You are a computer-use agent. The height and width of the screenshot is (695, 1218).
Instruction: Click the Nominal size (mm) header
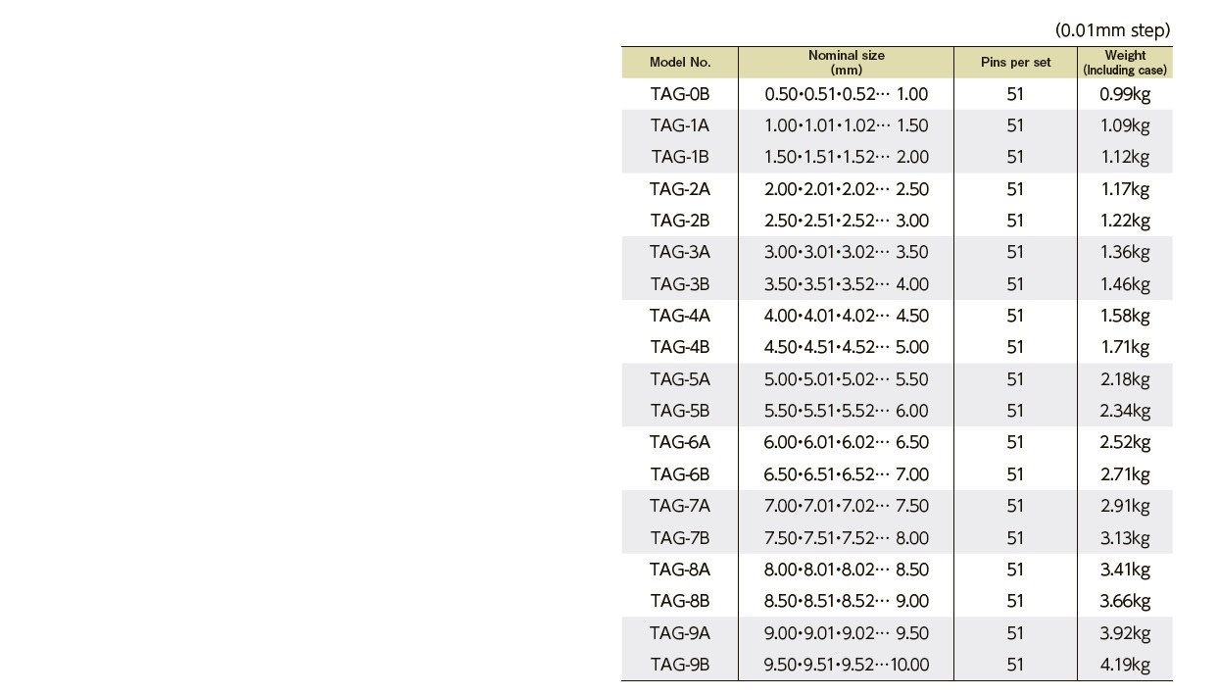(846, 63)
